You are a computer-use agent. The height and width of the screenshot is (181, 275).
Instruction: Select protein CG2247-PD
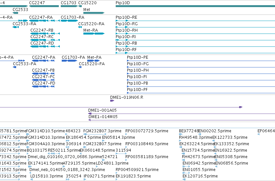[43, 86]
